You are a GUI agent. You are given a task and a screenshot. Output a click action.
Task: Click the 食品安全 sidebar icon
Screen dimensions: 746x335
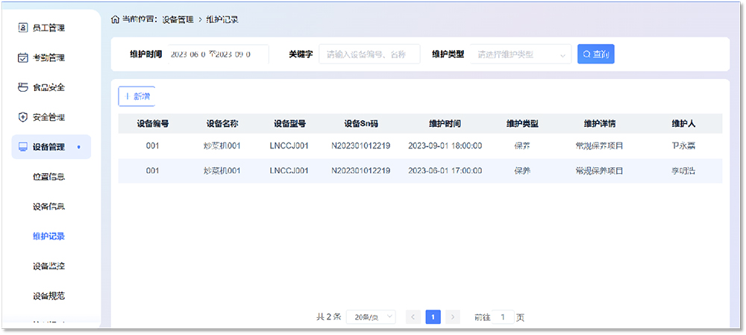coord(23,87)
